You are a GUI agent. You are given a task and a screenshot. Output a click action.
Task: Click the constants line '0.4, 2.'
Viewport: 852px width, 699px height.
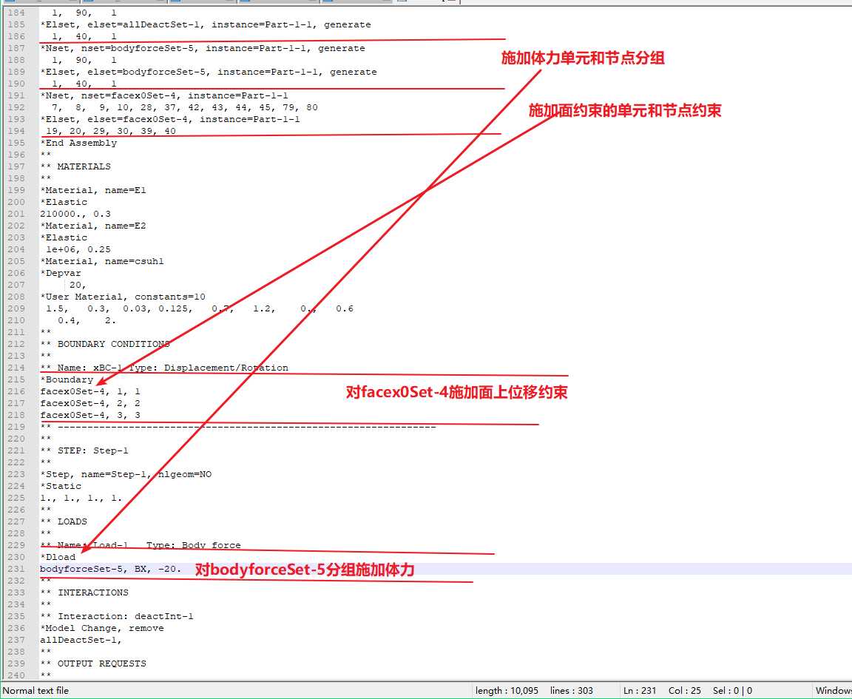point(87,321)
